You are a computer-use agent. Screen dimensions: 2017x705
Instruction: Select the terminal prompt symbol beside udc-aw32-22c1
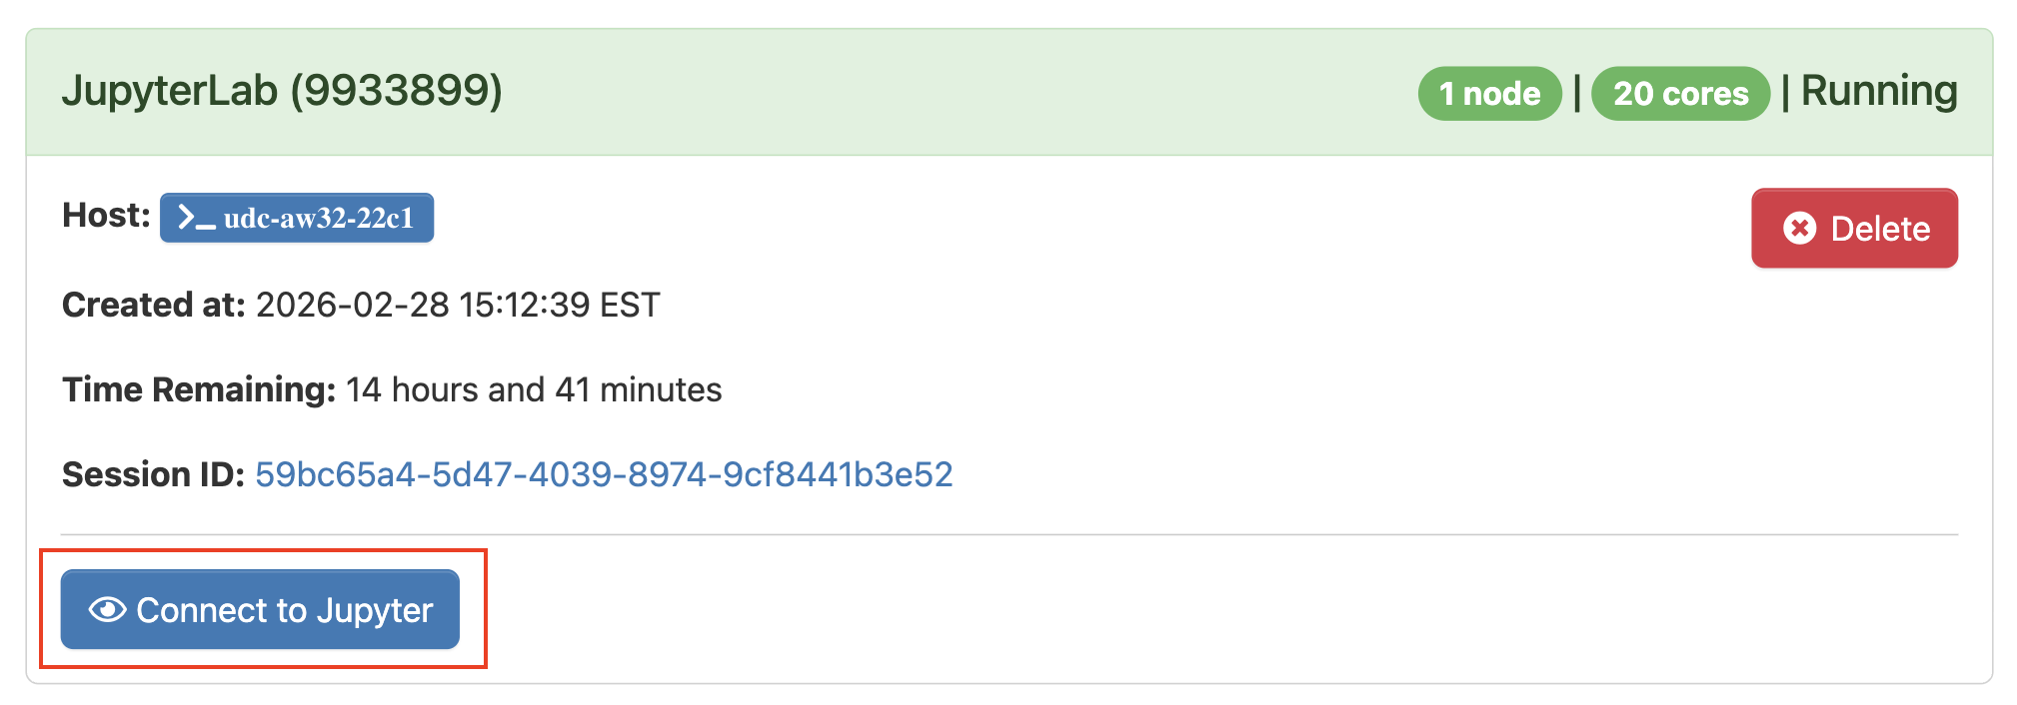tap(199, 218)
